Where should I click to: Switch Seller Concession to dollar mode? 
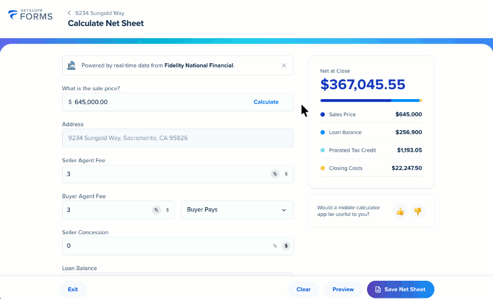(286, 246)
